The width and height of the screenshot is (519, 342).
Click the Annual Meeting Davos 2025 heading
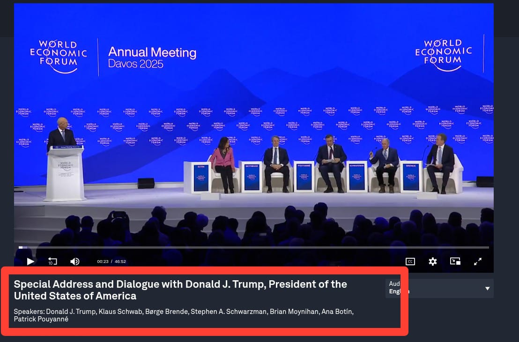(x=152, y=58)
